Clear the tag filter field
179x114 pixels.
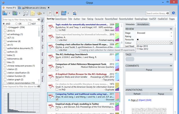[x=39, y=20]
